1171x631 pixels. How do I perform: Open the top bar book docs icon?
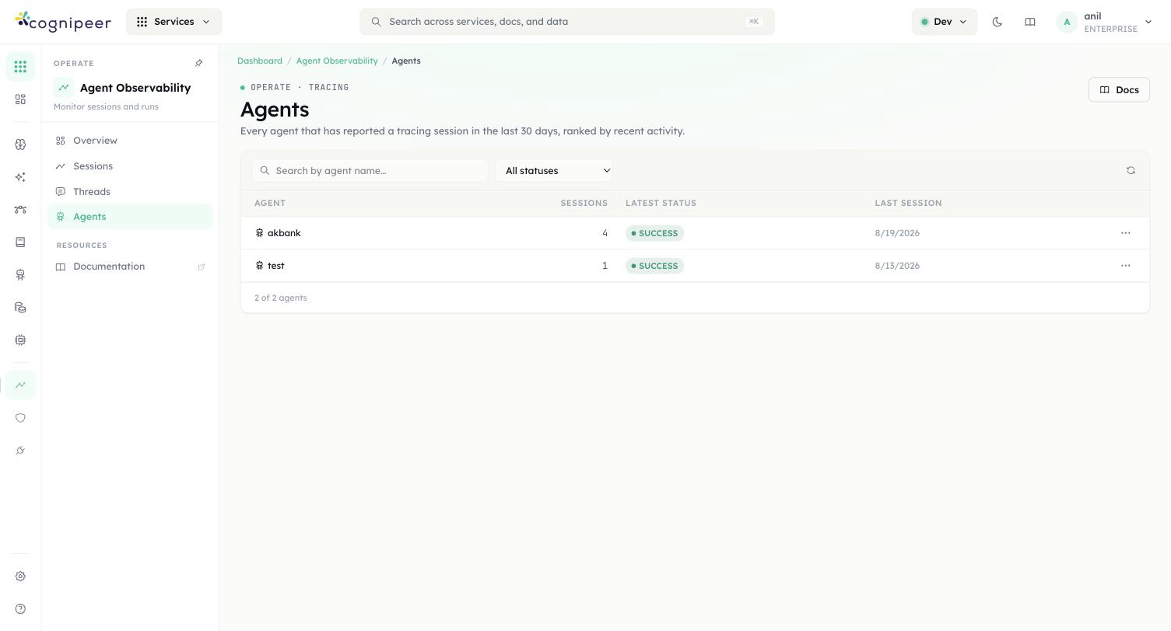(1030, 22)
